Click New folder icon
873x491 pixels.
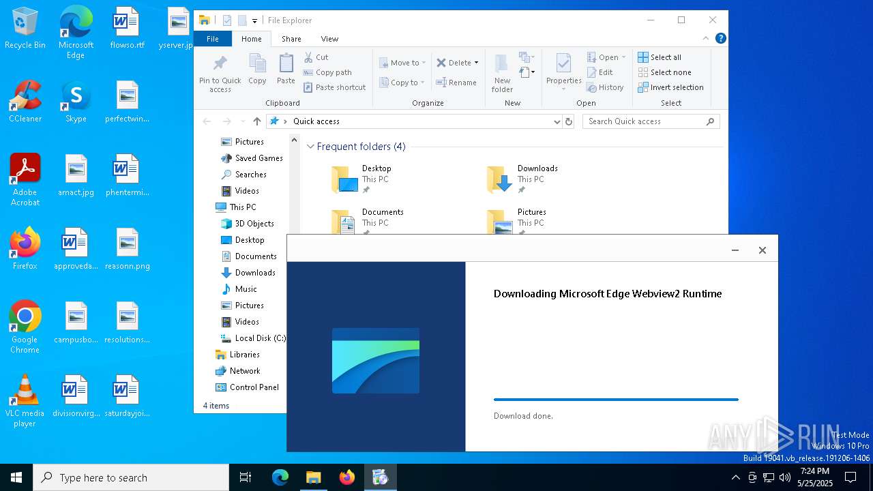click(x=502, y=64)
